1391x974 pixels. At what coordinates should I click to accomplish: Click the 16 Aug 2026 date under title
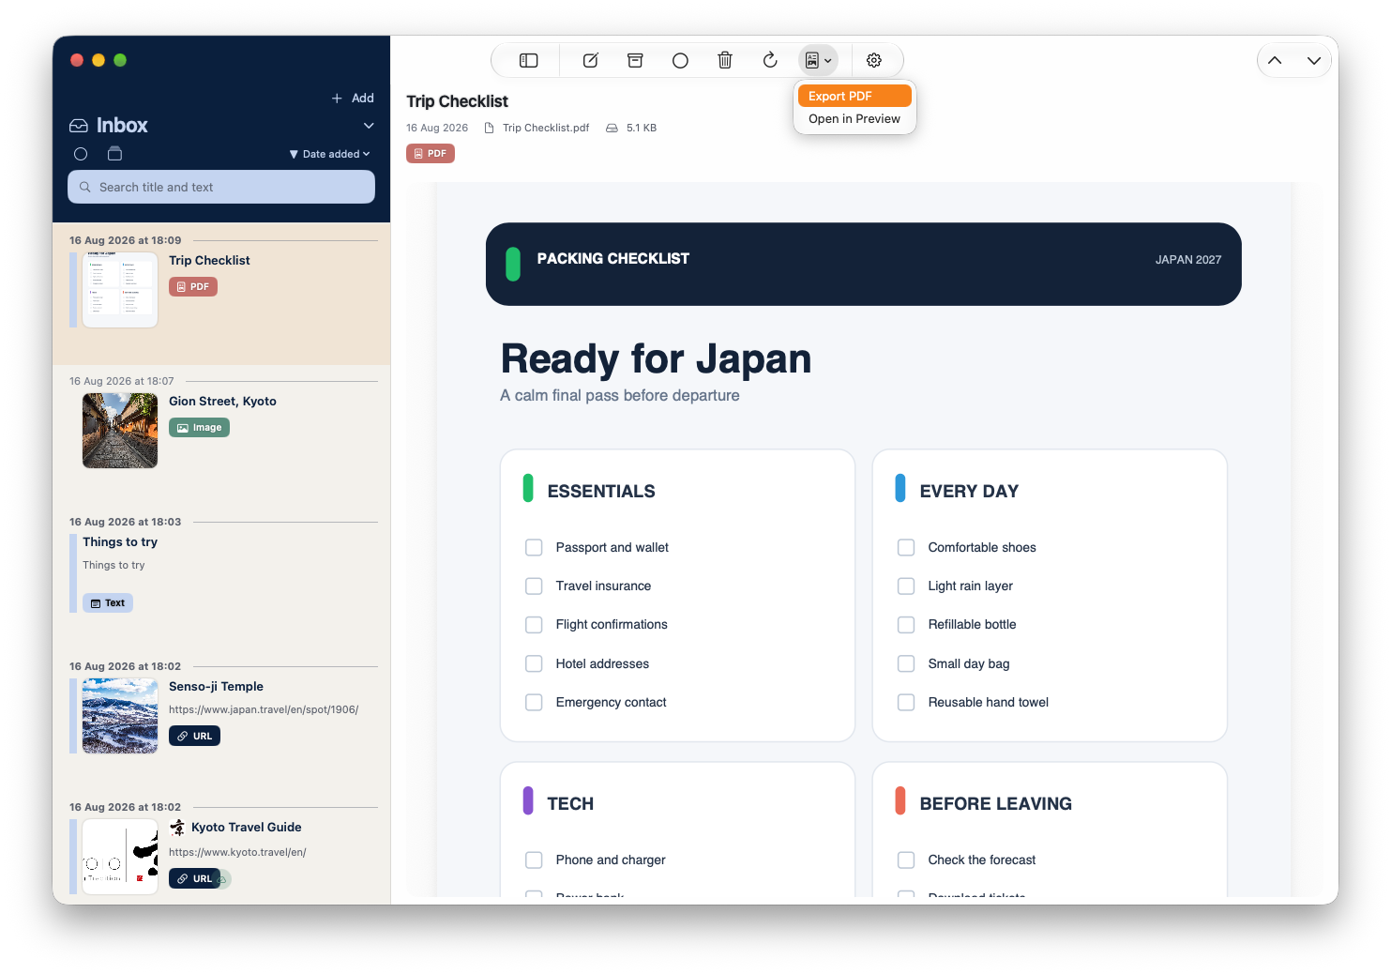coord(437,128)
